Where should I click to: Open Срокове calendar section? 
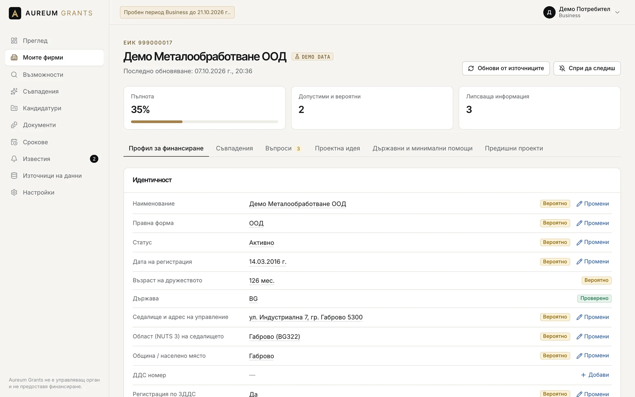pos(54,142)
